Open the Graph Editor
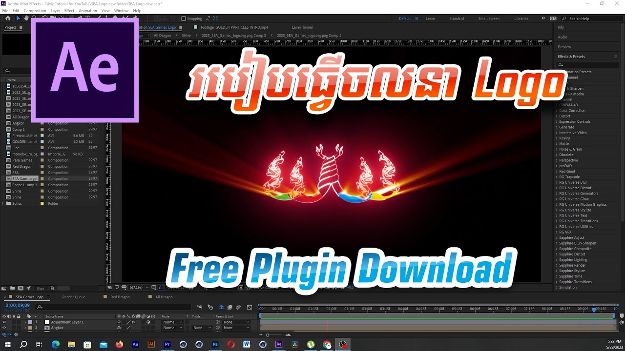The image size is (625, 351). click(250, 307)
